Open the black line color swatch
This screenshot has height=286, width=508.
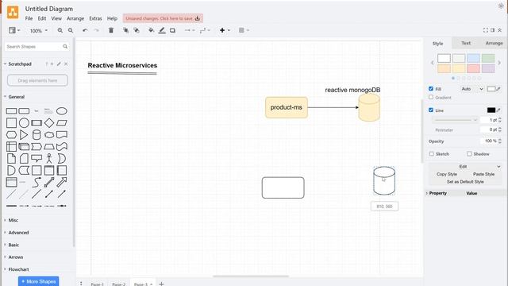pos(491,110)
